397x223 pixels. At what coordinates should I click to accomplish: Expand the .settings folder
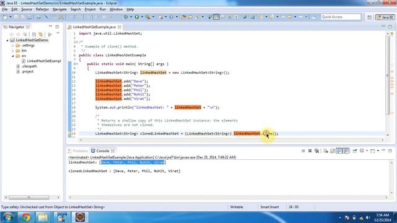point(12,45)
